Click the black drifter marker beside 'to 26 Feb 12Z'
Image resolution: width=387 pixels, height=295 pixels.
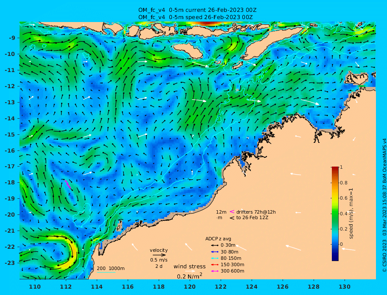point(232,218)
